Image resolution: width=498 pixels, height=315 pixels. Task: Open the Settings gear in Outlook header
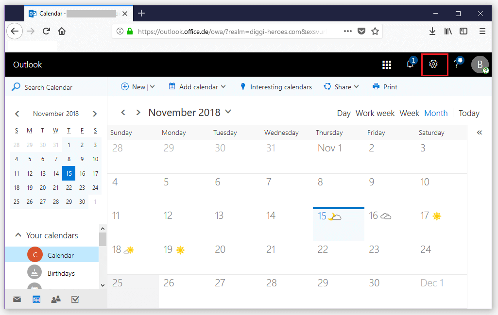click(433, 64)
